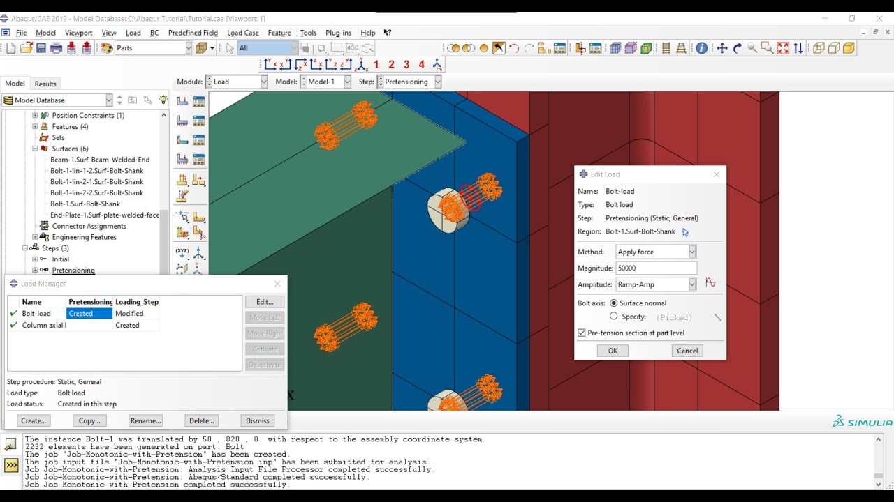Screen dimensions: 894x502
Task: Open the color code palette icon
Action: coord(107,48)
